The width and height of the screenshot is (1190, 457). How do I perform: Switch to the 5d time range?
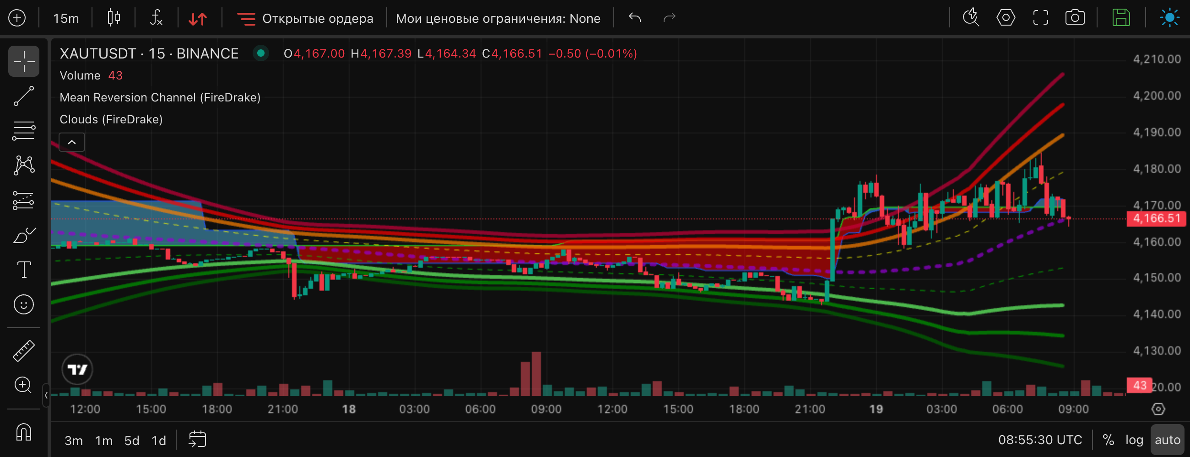click(x=132, y=441)
